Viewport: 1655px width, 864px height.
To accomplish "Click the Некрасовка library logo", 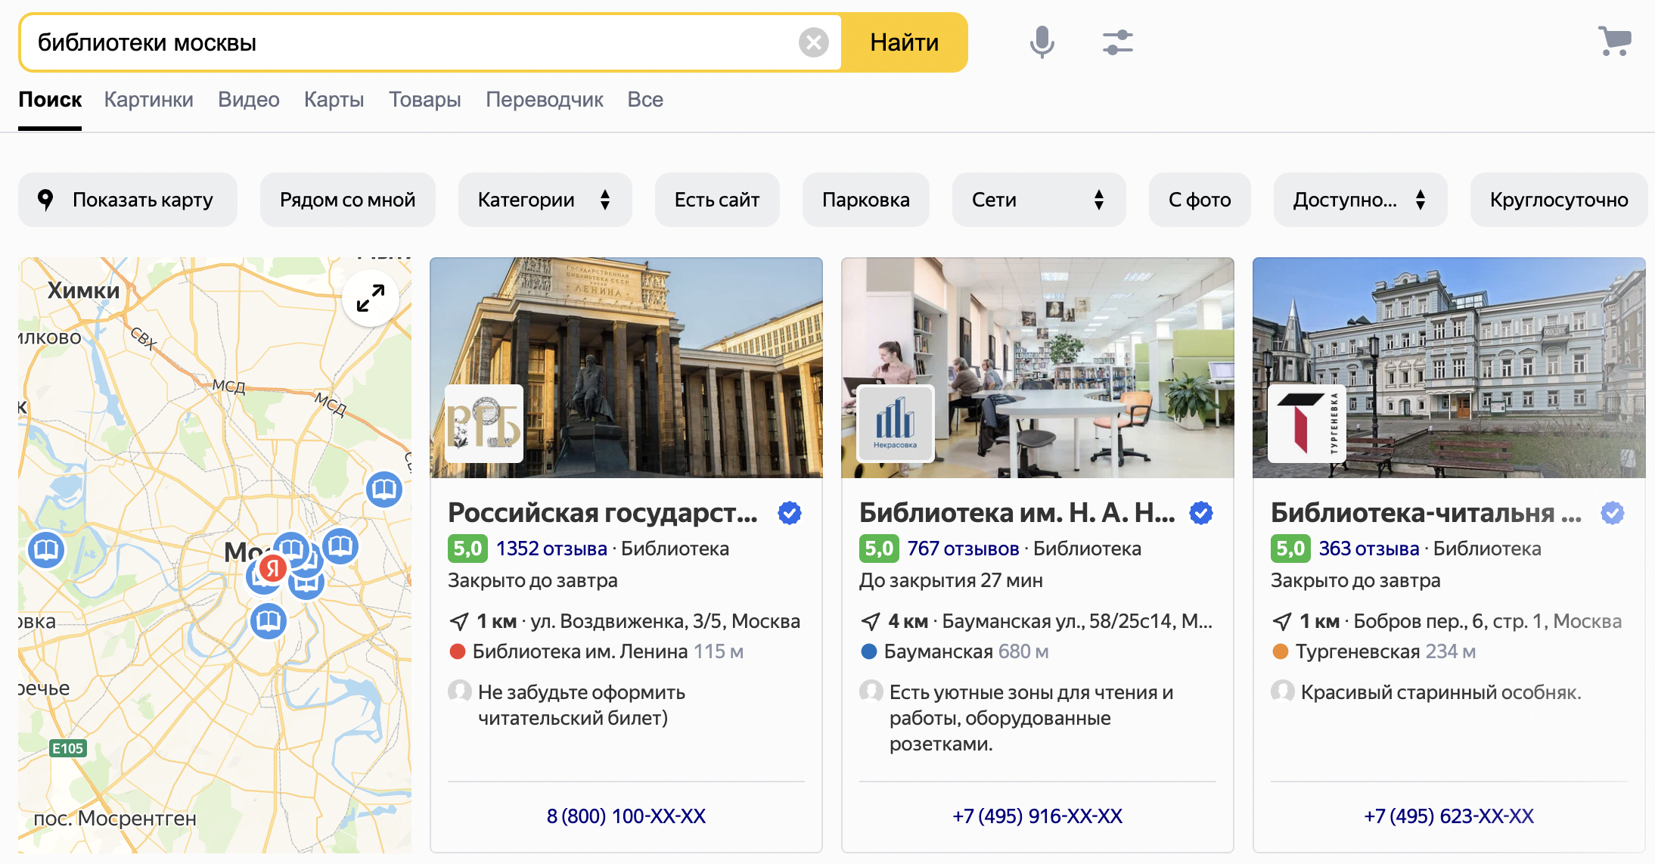I will click(896, 424).
